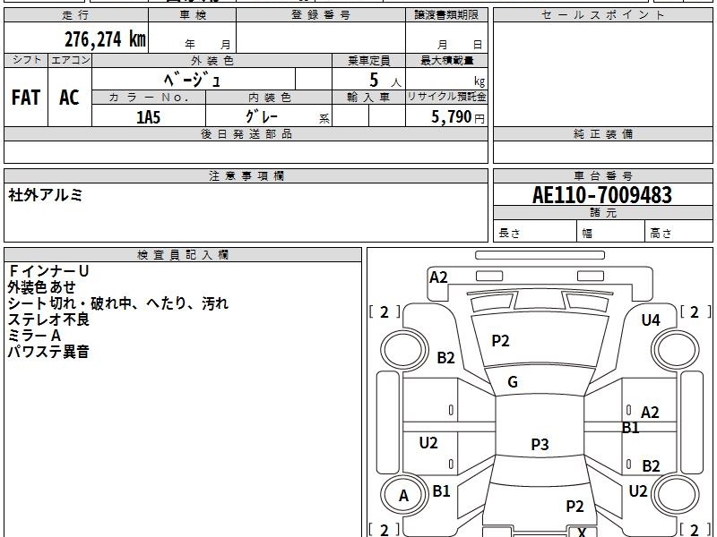Screen dimensions: 717x537
Task: Select the 走行 column header
Action: click(x=76, y=15)
